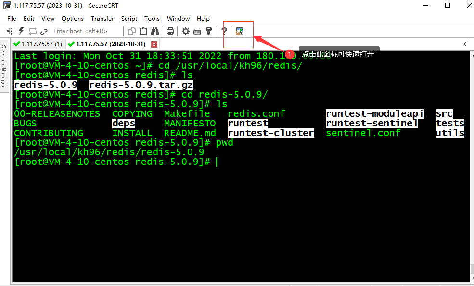Click 00-RELEASENOTES in the listing
474x286 pixels.
[57, 114]
